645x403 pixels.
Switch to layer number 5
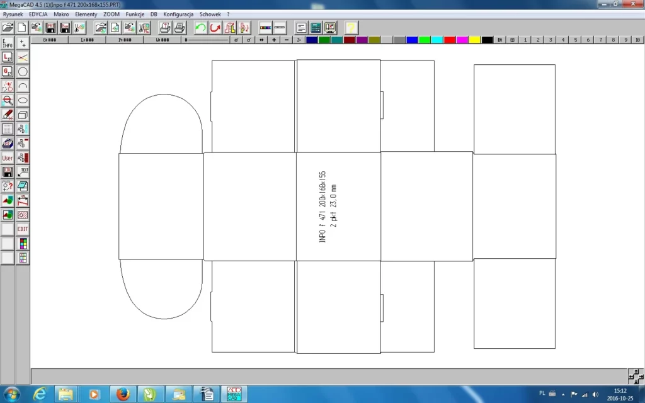pos(576,40)
